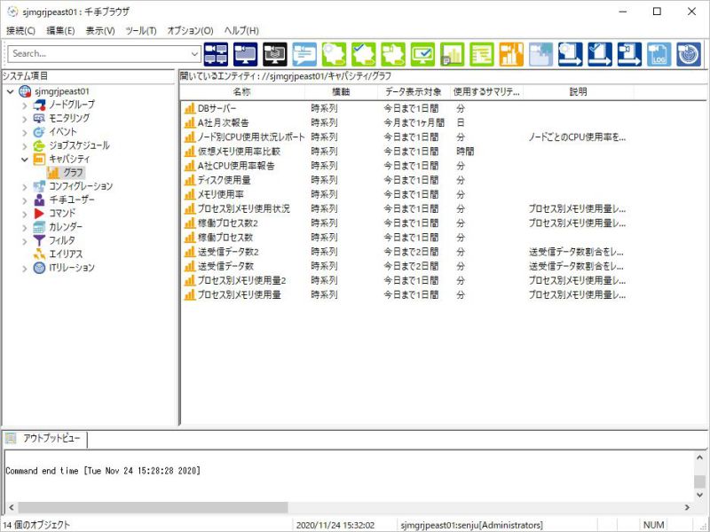
Task: Select the フィルタ tree item
Action: click(62, 240)
